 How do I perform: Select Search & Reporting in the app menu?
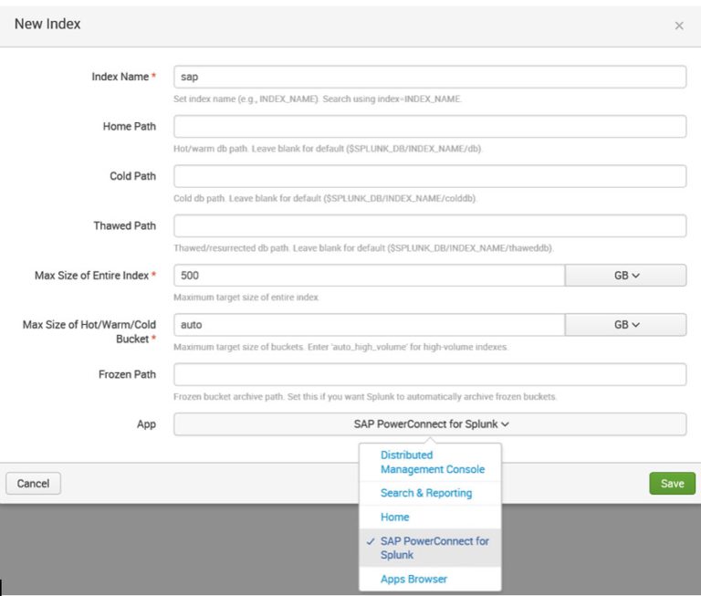coord(426,493)
